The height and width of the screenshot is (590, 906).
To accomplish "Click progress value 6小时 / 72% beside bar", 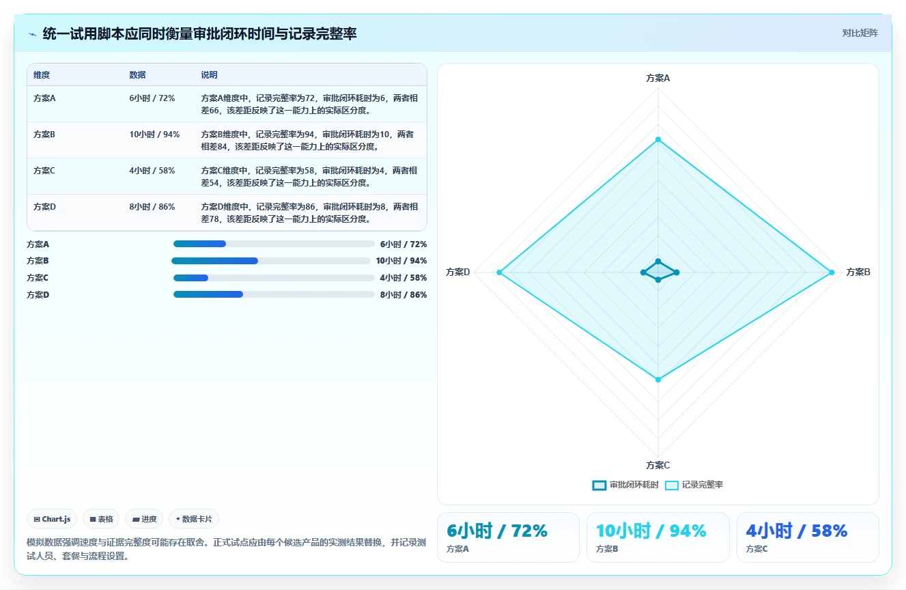I will click(x=404, y=244).
